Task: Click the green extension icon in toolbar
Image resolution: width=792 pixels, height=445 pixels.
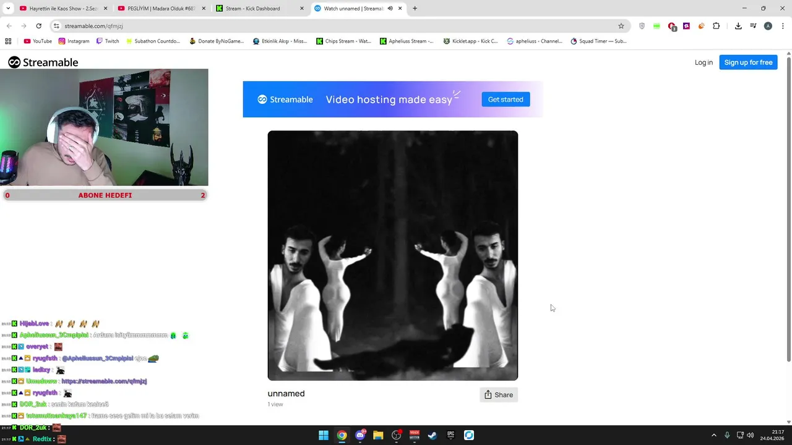Action: 656,26
